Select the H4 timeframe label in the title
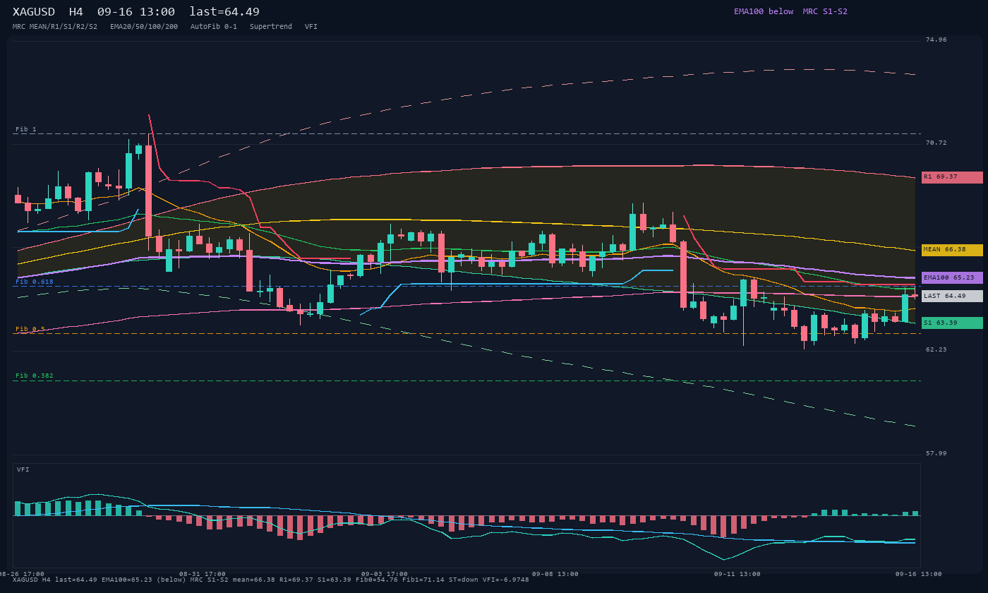The height and width of the screenshot is (593, 988). (76, 12)
